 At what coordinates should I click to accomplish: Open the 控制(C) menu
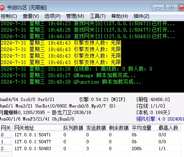(x=9, y=16)
